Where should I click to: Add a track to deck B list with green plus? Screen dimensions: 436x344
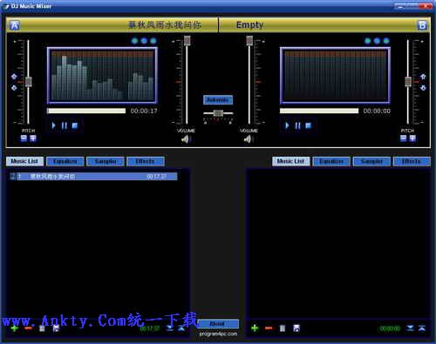(x=255, y=328)
